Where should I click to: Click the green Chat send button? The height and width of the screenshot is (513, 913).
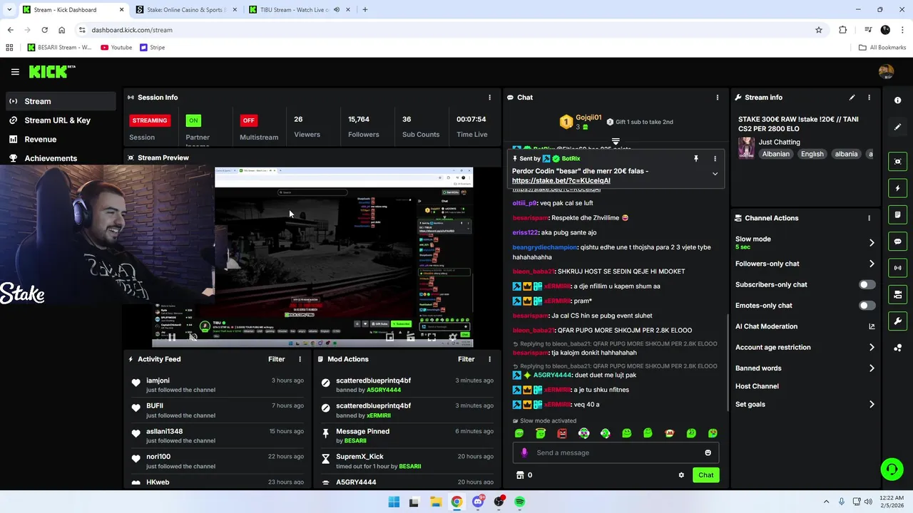[x=705, y=475]
